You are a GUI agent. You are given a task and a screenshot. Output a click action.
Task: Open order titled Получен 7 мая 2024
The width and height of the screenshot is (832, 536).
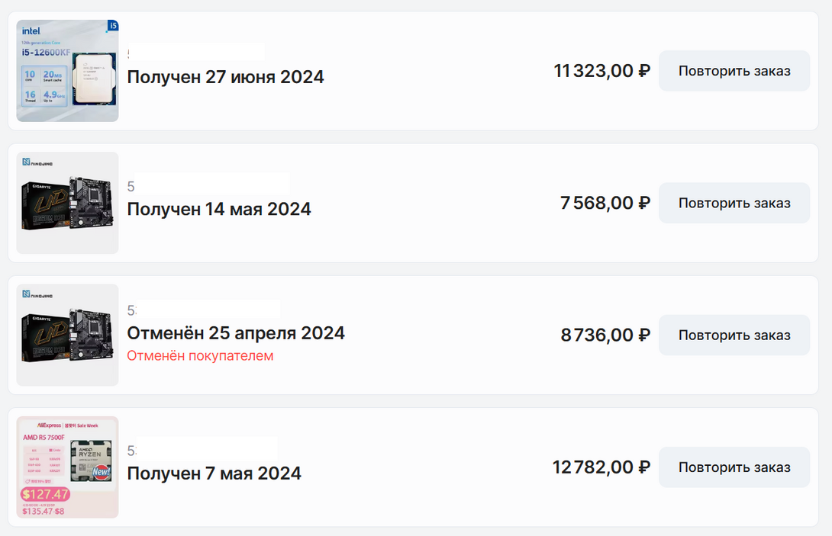[214, 473]
